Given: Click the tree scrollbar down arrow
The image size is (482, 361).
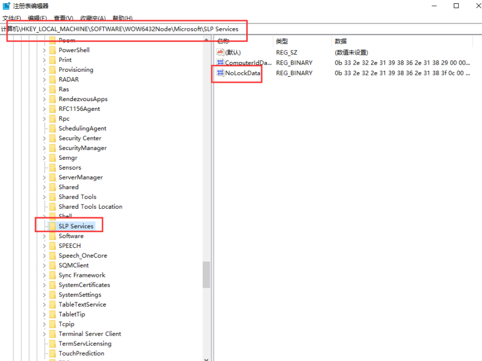Looking at the screenshot, I should [x=206, y=358].
